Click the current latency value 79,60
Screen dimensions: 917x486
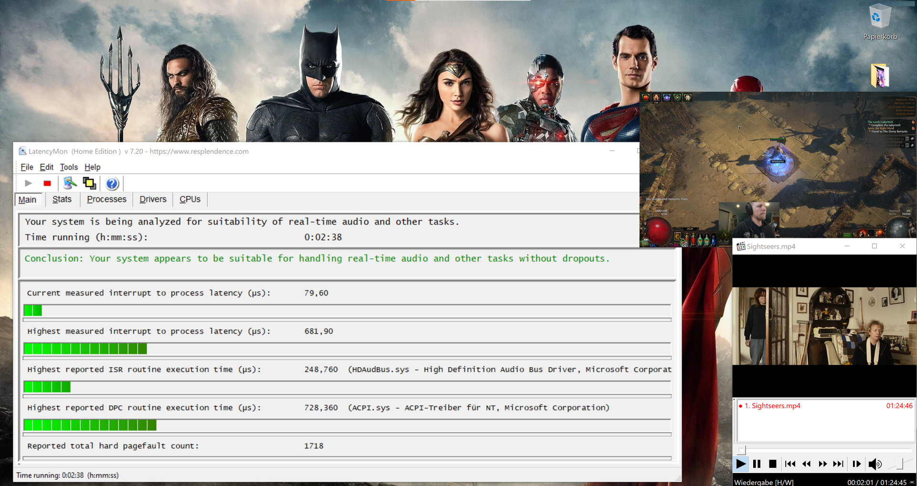click(x=316, y=293)
